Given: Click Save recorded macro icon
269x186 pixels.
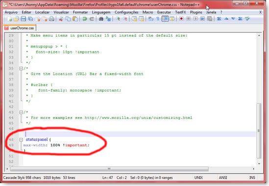Looking at the screenshot, I should tap(210, 19).
